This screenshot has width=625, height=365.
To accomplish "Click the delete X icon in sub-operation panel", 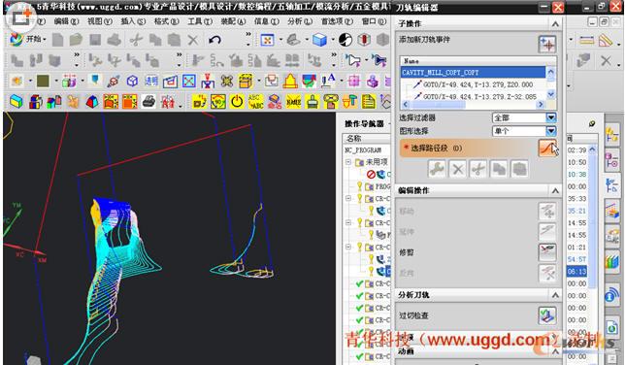I will pyautogui.click(x=458, y=169).
